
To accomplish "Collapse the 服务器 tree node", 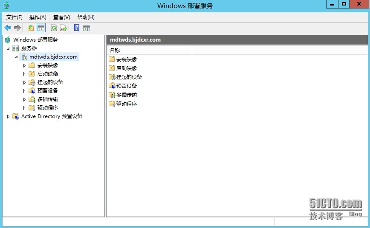I will coord(8,48).
